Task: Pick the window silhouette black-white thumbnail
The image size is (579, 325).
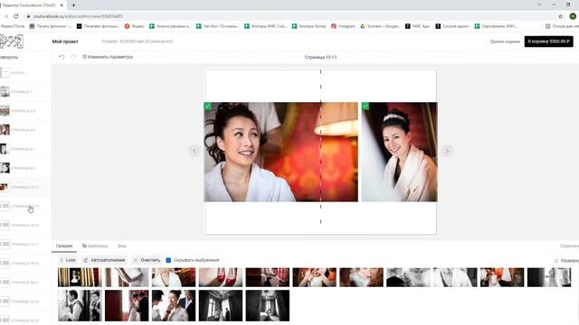Action: click(221, 305)
